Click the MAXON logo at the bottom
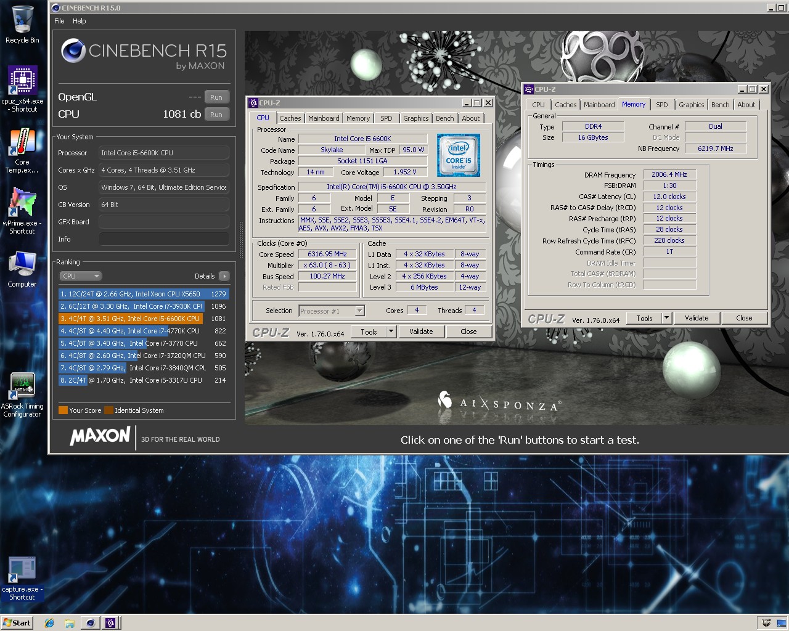 100,436
